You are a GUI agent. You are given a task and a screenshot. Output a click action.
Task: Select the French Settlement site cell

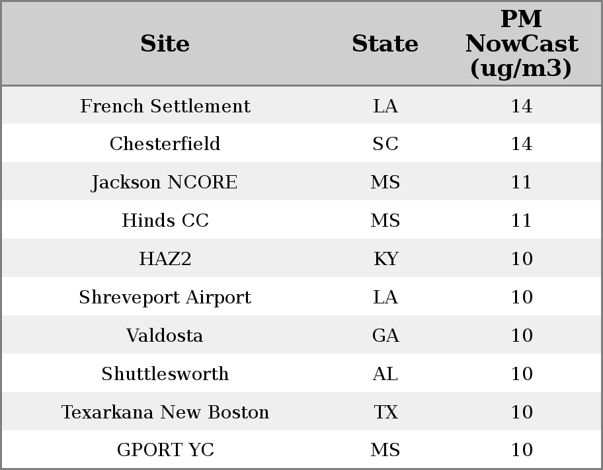[x=165, y=106]
